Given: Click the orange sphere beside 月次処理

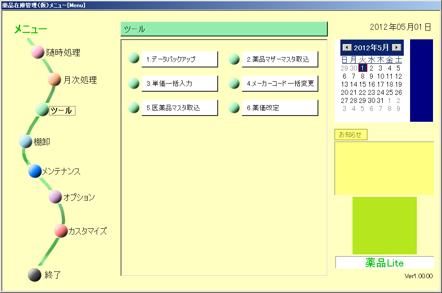Looking at the screenshot, I should point(54,80).
